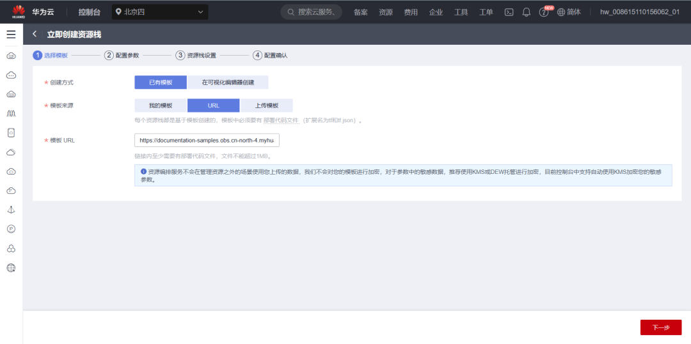
Task: Switch language via 简体 selector
Action: (x=569, y=12)
